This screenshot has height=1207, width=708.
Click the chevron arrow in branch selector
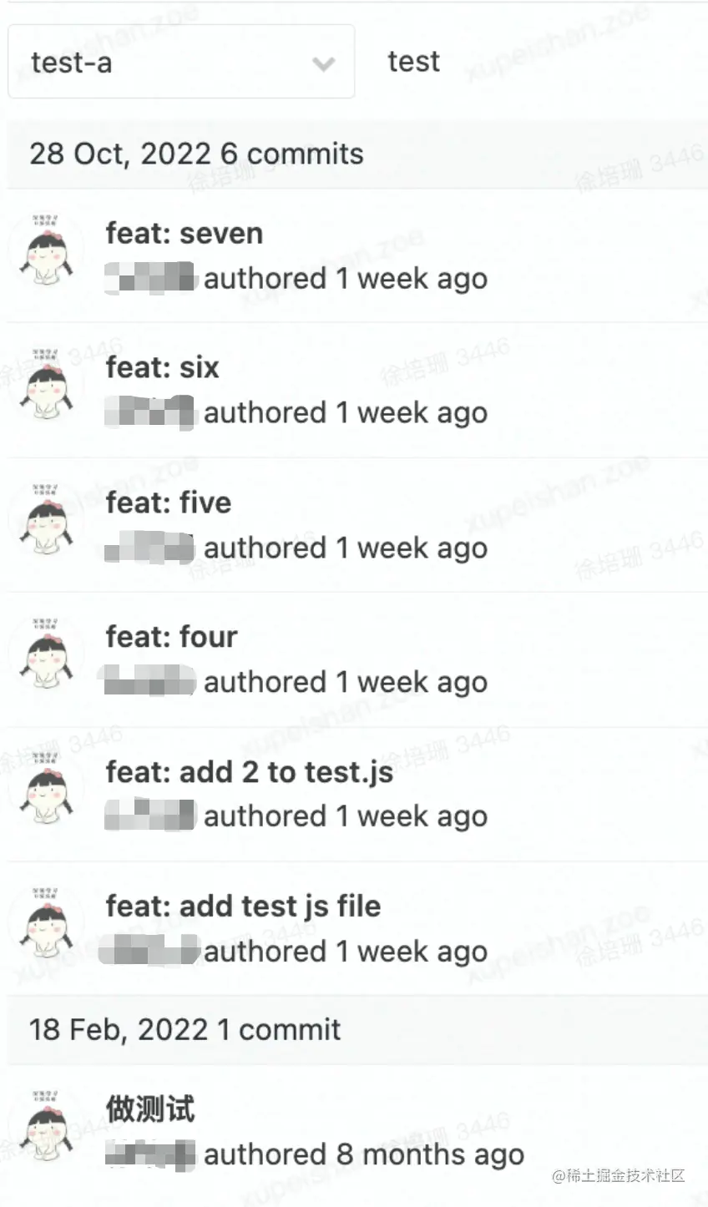point(323,63)
